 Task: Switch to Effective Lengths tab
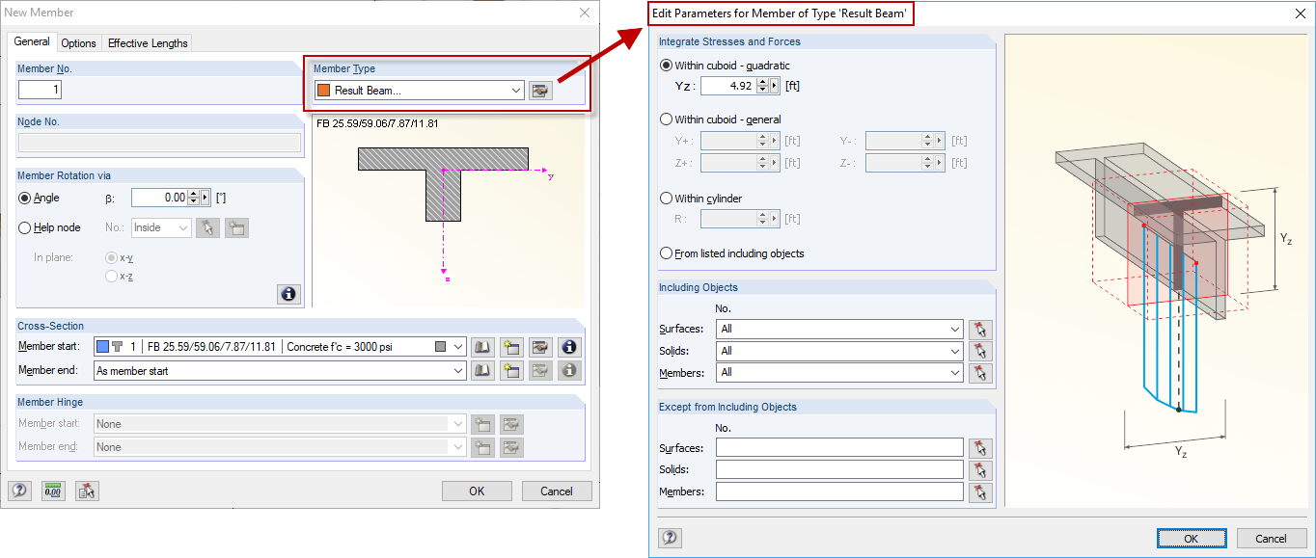click(149, 43)
